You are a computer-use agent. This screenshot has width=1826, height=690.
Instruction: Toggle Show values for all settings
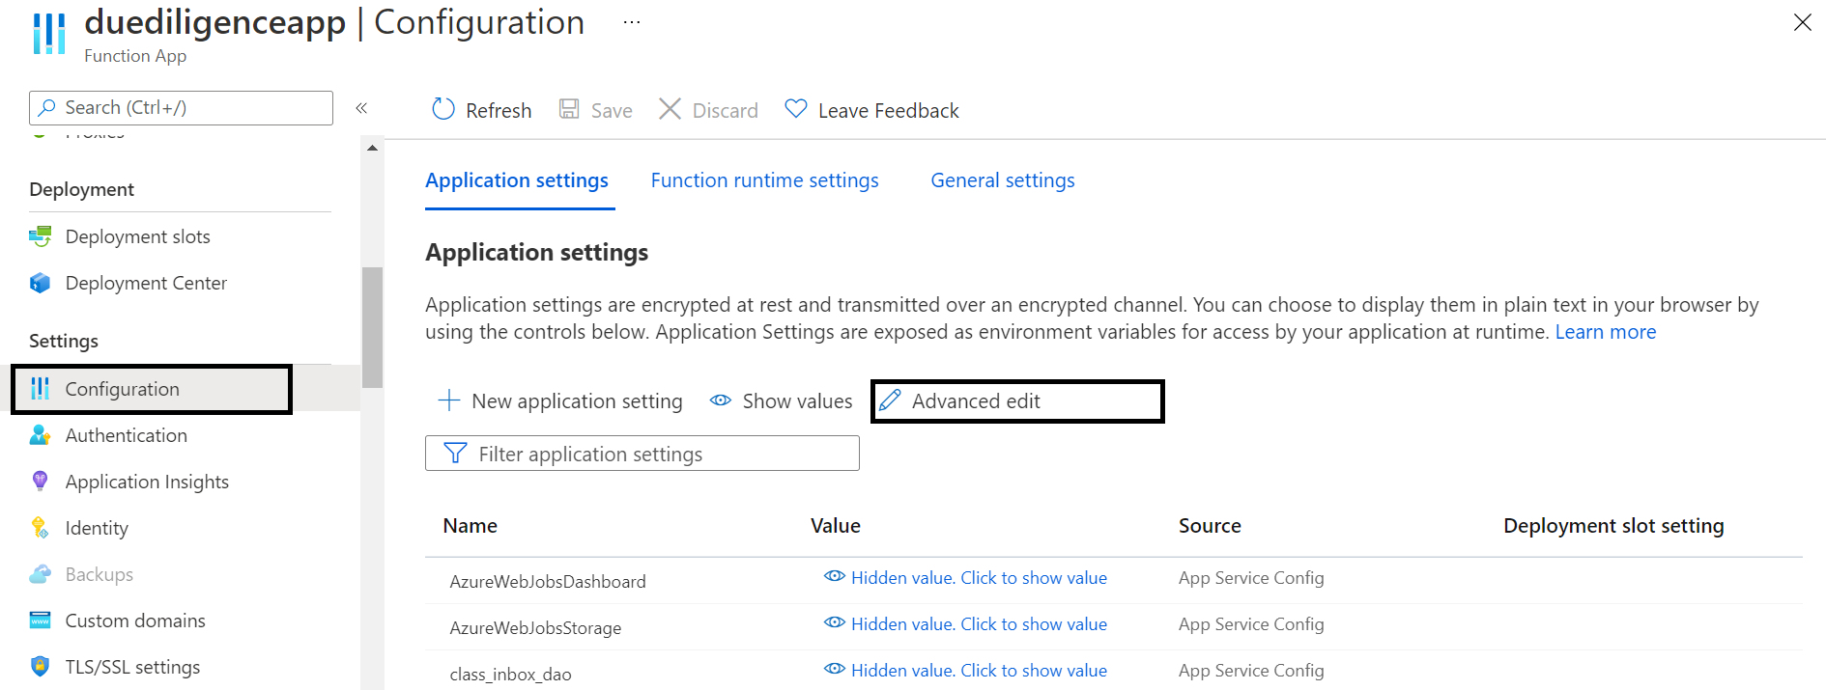[x=781, y=401]
